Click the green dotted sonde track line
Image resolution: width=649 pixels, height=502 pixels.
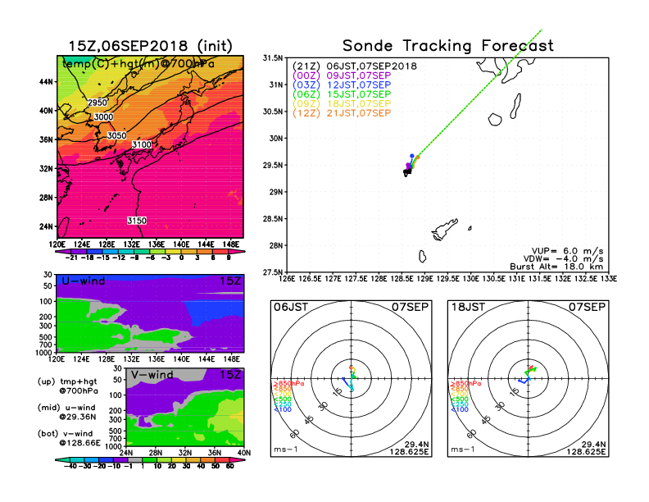[480, 93]
